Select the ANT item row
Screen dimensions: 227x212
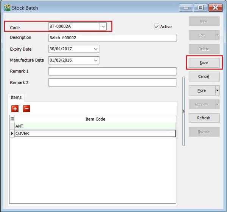[95, 126]
